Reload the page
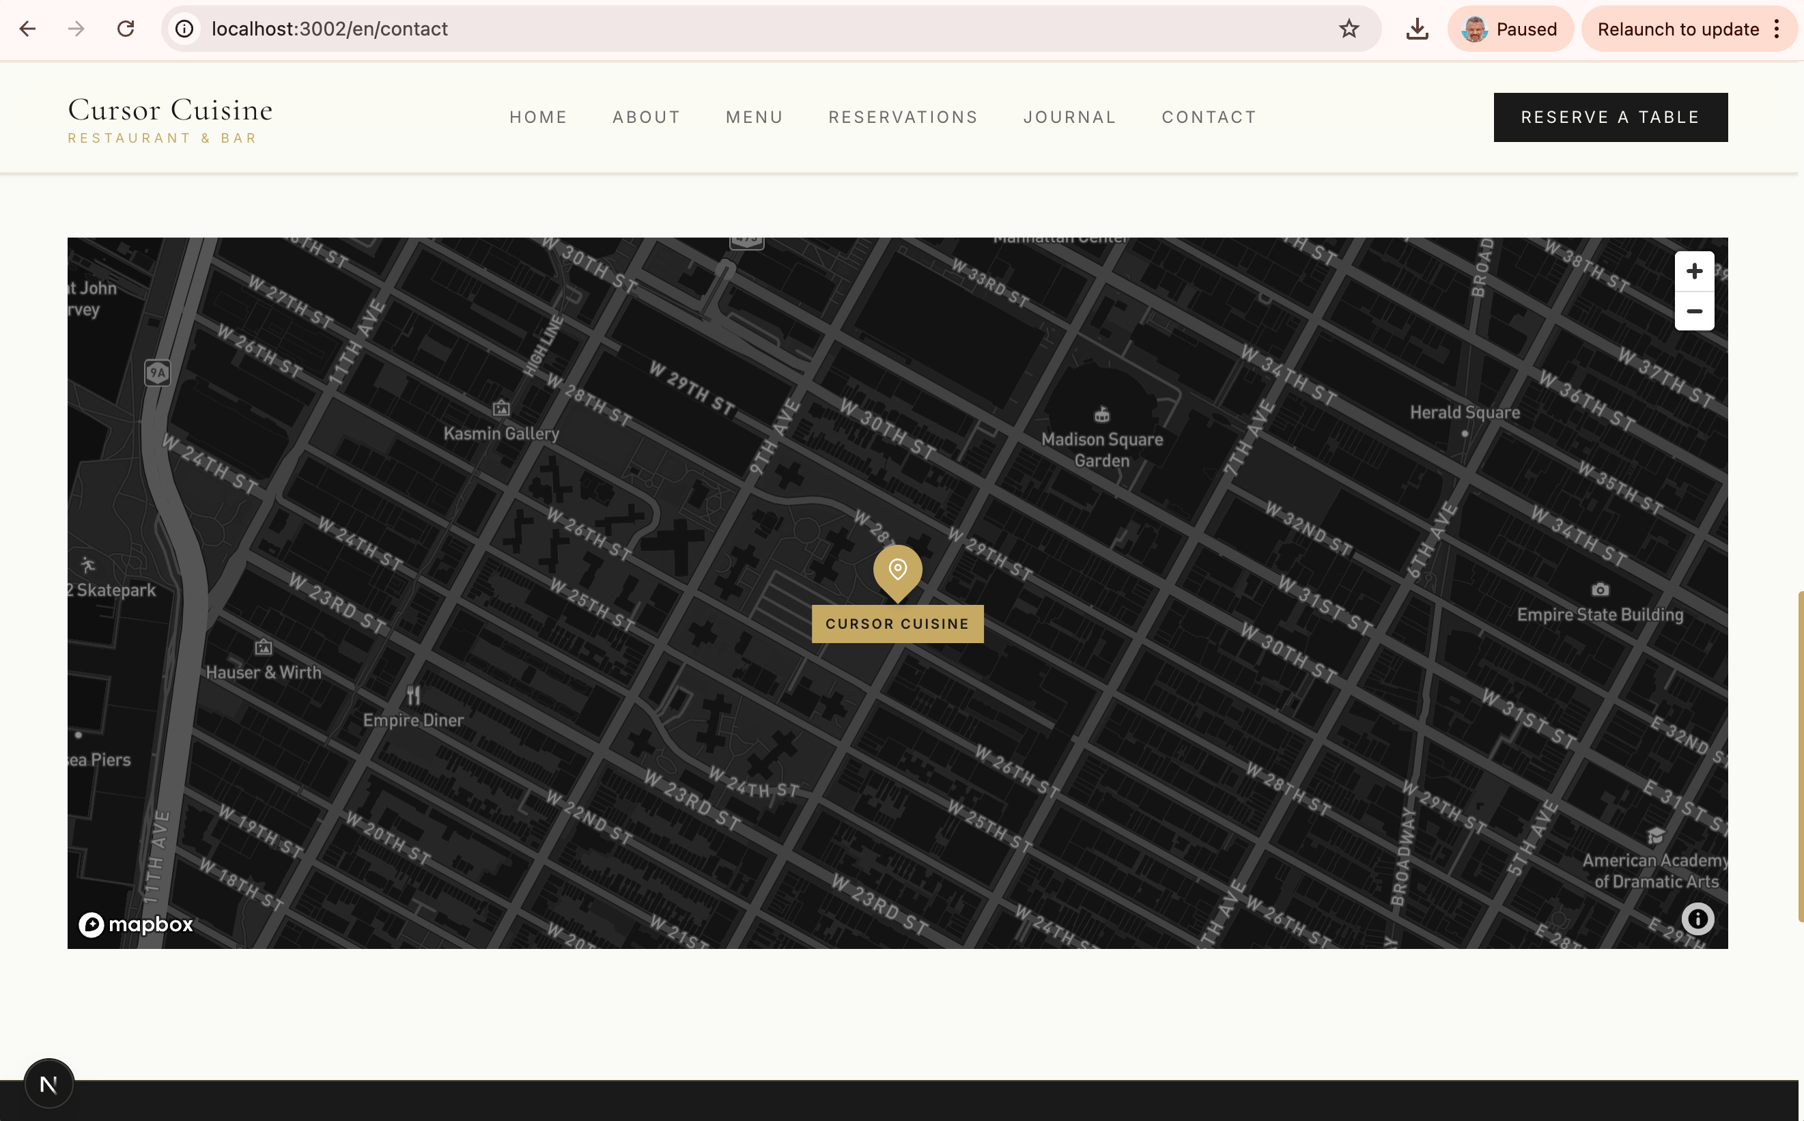1804x1121 pixels. (126, 29)
